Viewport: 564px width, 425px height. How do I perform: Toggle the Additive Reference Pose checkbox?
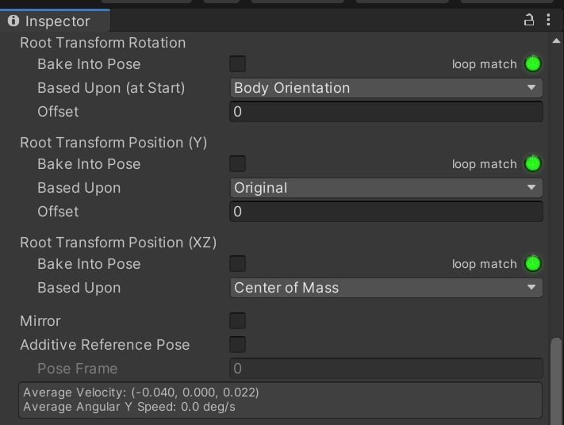point(238,344)
